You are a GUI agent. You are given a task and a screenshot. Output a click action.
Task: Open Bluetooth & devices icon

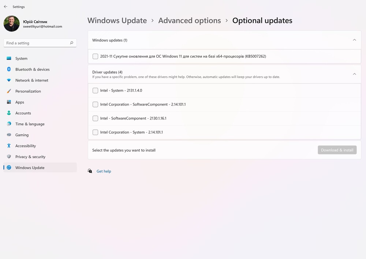tap(9, 69)
